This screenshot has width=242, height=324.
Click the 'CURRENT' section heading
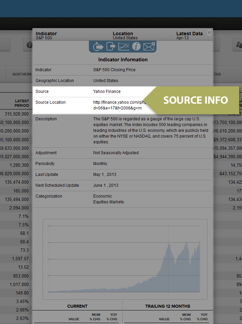pos(77,306)
